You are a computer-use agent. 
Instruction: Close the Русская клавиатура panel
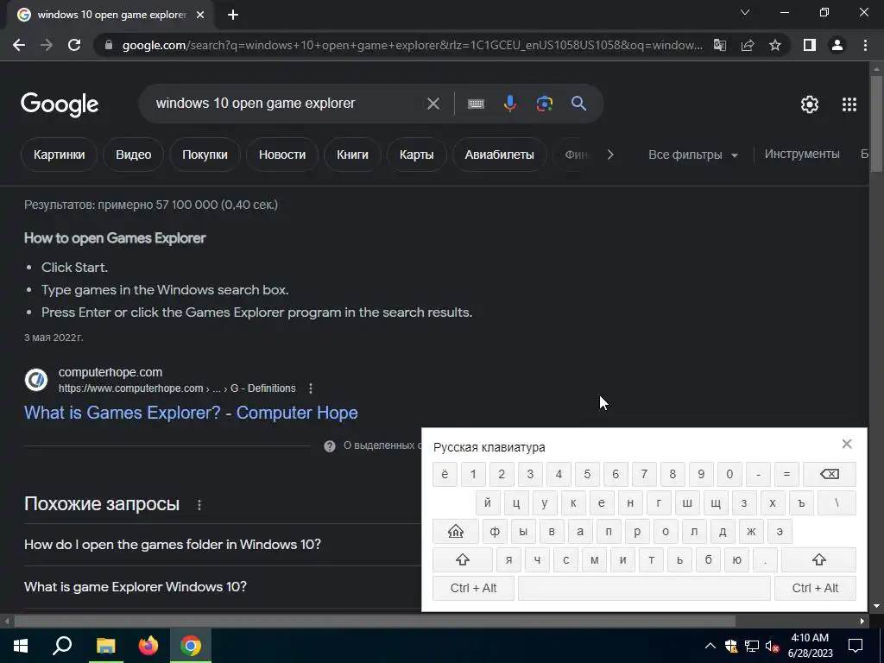click(847, 444)
